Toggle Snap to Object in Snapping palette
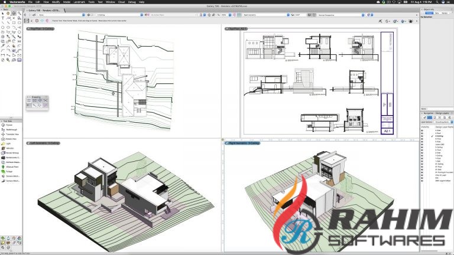This screenshot has height=255, width=454. (x=34, y=100)
